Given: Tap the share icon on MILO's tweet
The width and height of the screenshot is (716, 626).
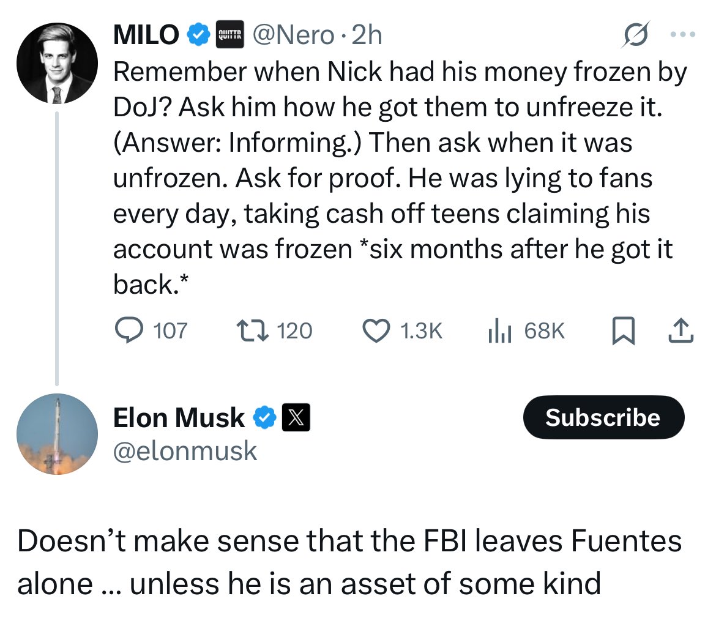Looking at the screenshot, I should coord(680,330).
